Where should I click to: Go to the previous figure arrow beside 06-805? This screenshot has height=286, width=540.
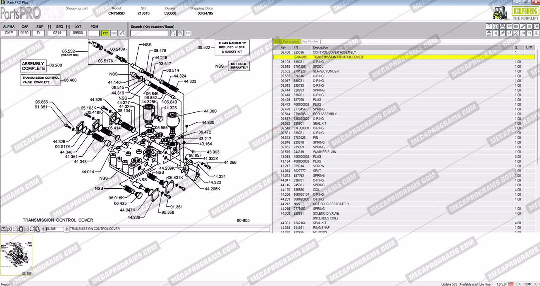[x=43, y=229]
